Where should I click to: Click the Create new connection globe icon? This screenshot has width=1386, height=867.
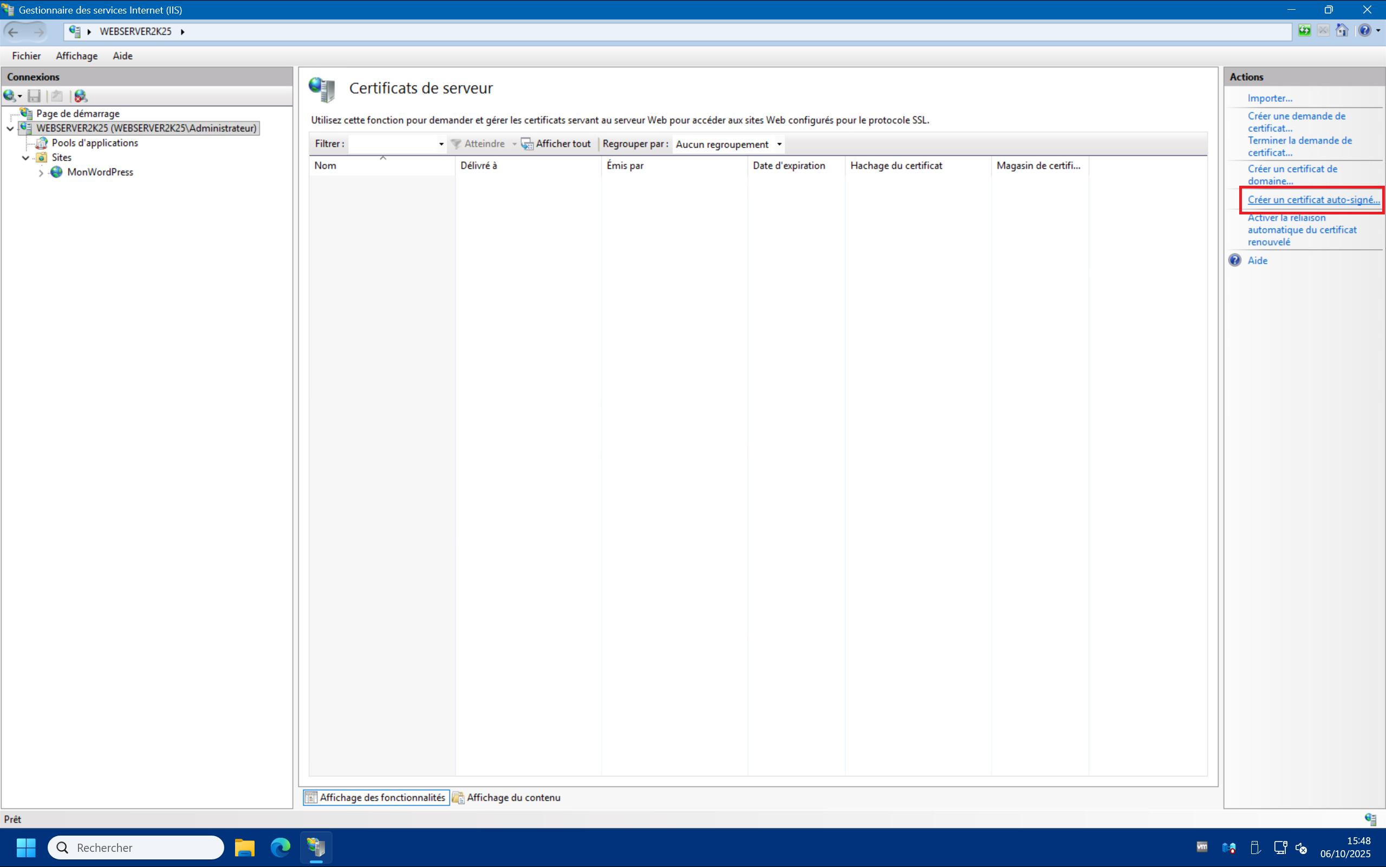tap(9, 96)
